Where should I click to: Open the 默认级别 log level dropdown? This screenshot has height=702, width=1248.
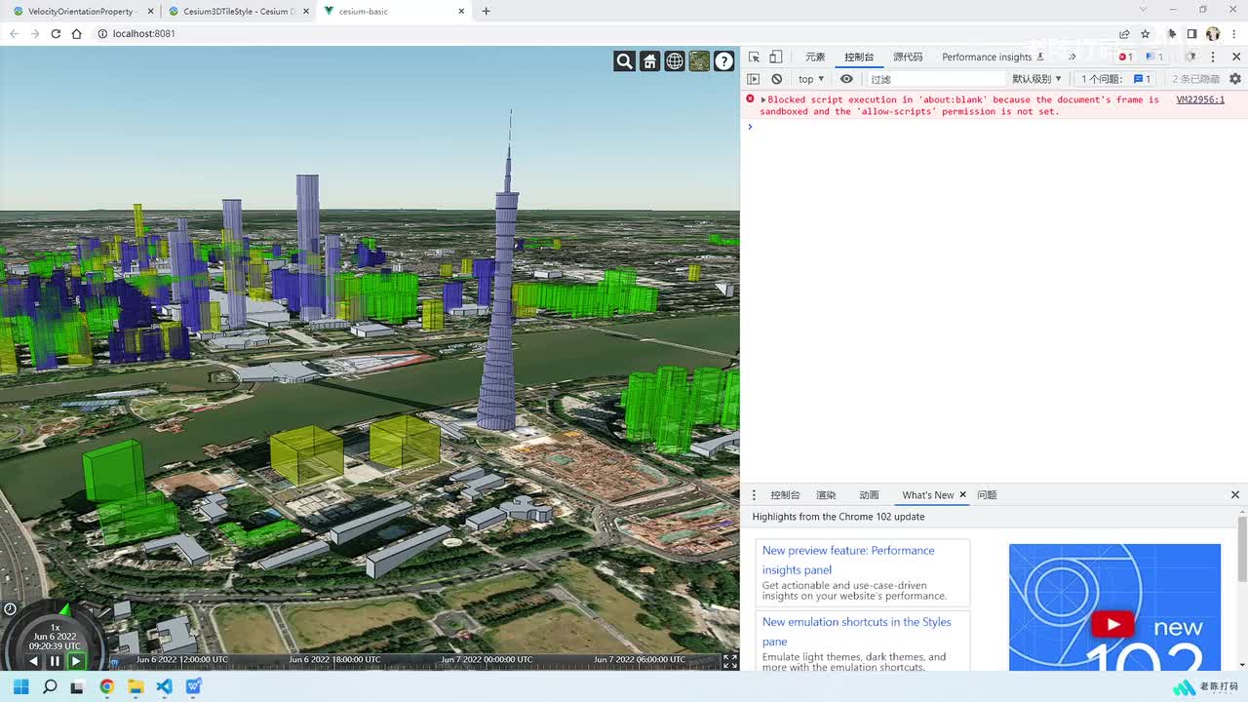tap(1036, 79)
